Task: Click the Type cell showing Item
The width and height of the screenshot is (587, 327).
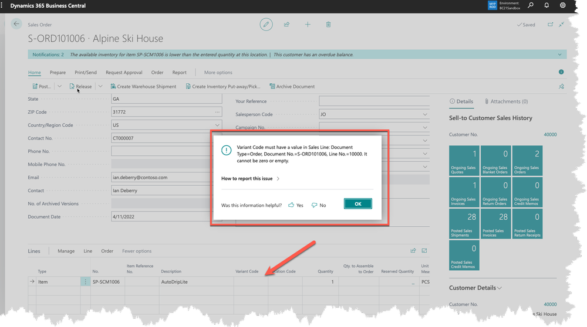Action: [x=58, y=282]
